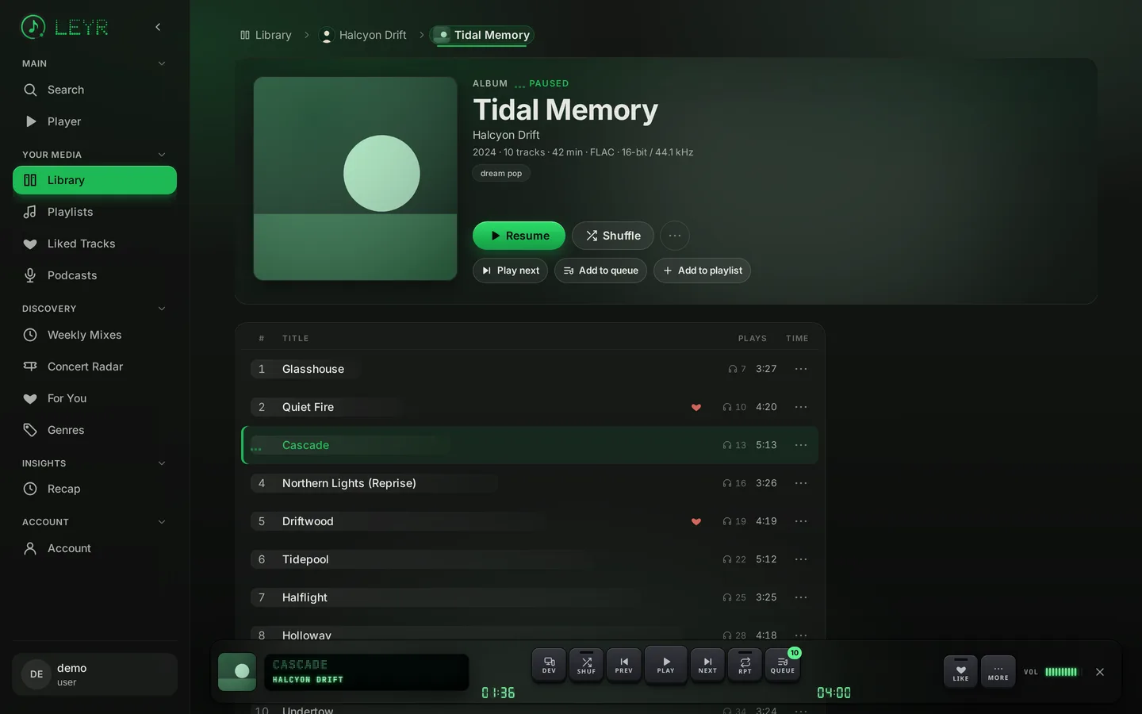1142x714 pixels.
Task: Open options for Northern Lights (Reprise)
Action: click(801, 483)
